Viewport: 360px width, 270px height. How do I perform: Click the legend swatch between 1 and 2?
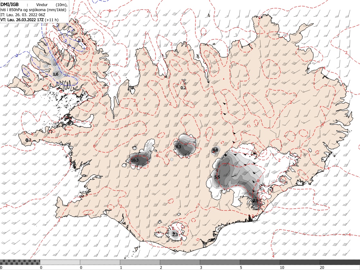pyautogui.click(x=140, y=262)
